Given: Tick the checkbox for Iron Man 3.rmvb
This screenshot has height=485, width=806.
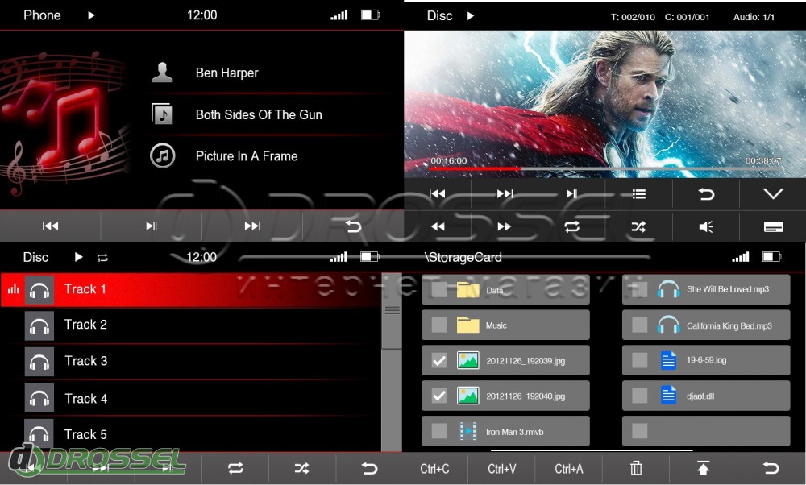Looking at the screenshot, I should pyautogui.click(x=439, y=432).
